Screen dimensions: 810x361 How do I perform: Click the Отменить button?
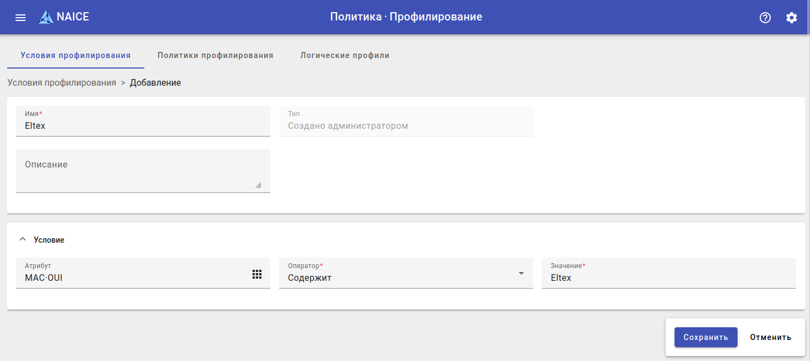770,337
